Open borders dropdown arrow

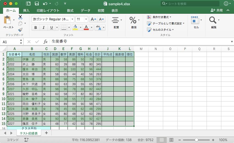tap(69, 28)
